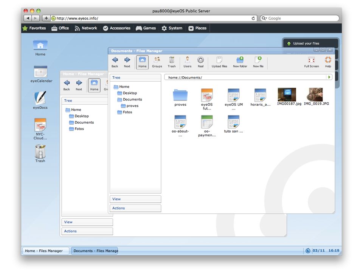Open the Places menu
Image resolution: width=363 pixels, height=272 pixels.
[197, 28]
